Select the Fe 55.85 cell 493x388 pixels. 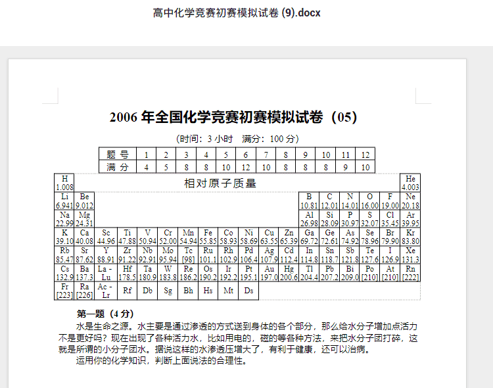(208, 237)
